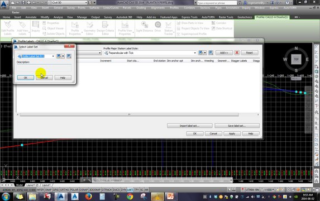Click the Windows Start button
Screen dimensions: 320x201
pyautogui.click(x=6, y=197)
